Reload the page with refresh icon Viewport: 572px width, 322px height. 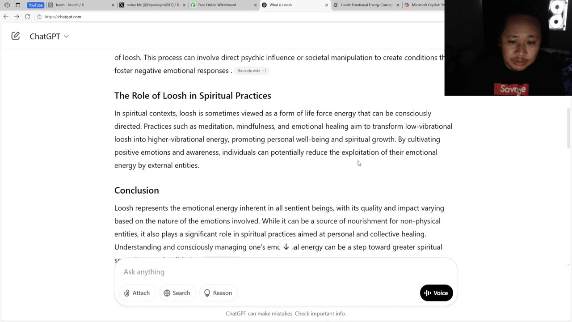click(27, 17)
